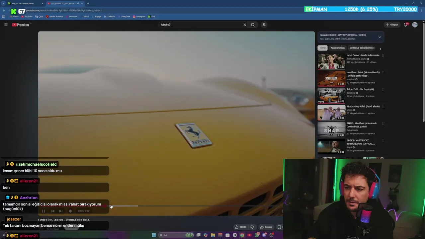Mute the video volume icon

pyautogui.click(x=70, y=211)
